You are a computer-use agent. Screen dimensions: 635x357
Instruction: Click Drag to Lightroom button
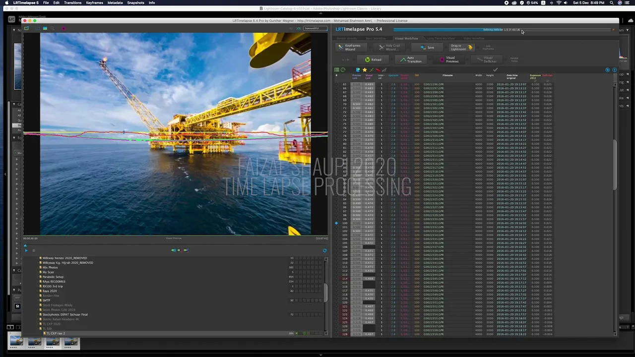click(462, 48)
